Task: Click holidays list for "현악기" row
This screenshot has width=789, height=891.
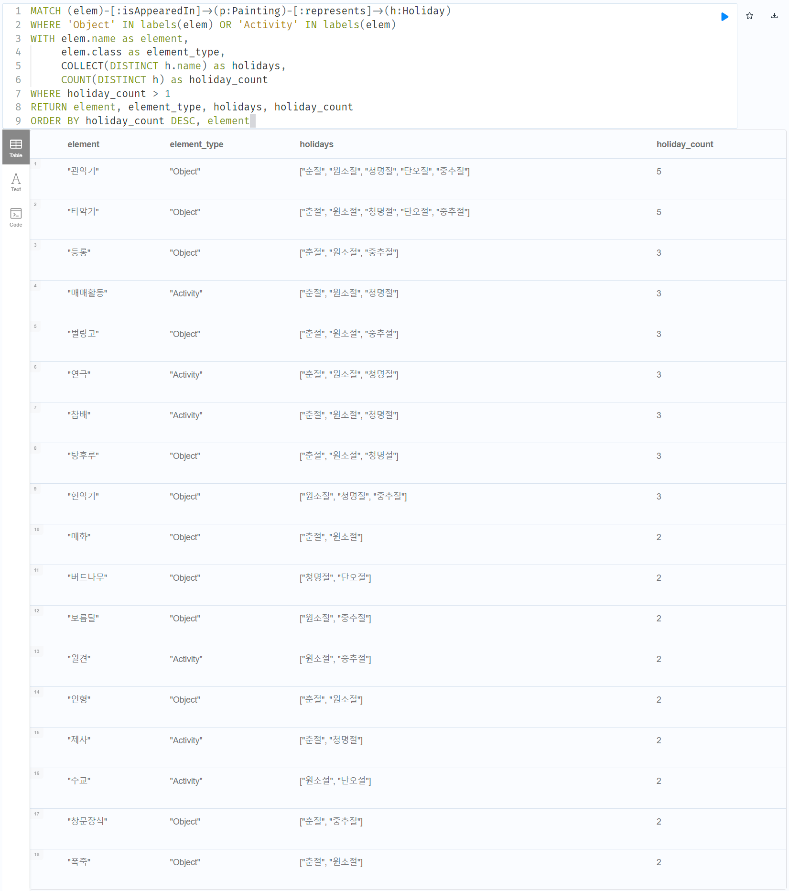Action: [x=353, y=496]
